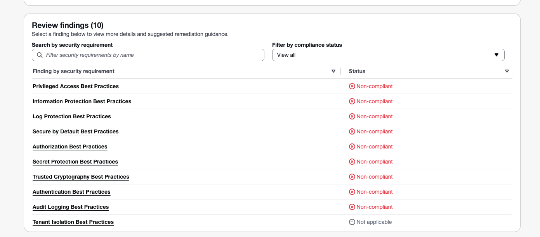Select Log Protection Best Practices link
This screenshot has height=237, width=540.
click(72, 116)
